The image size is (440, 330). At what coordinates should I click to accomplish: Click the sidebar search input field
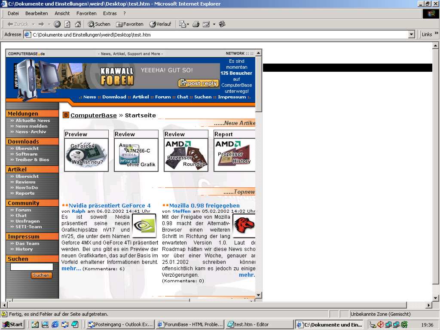click(x=31, y=266)
